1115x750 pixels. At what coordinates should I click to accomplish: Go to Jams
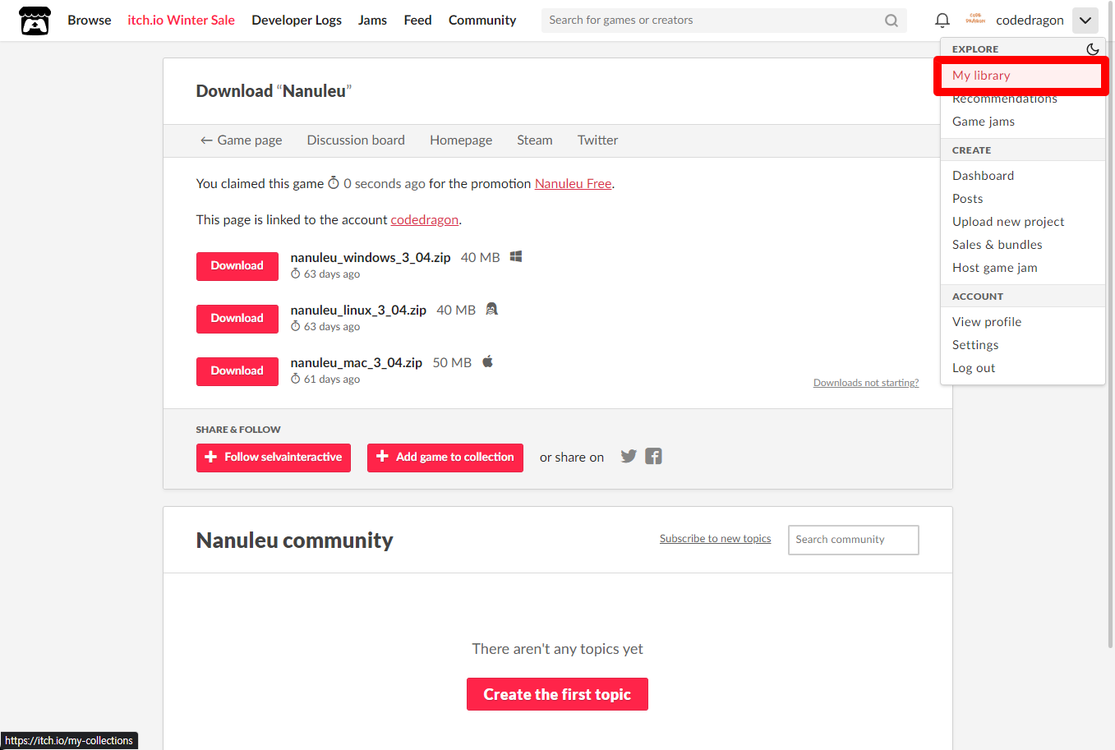click(372, 20)
